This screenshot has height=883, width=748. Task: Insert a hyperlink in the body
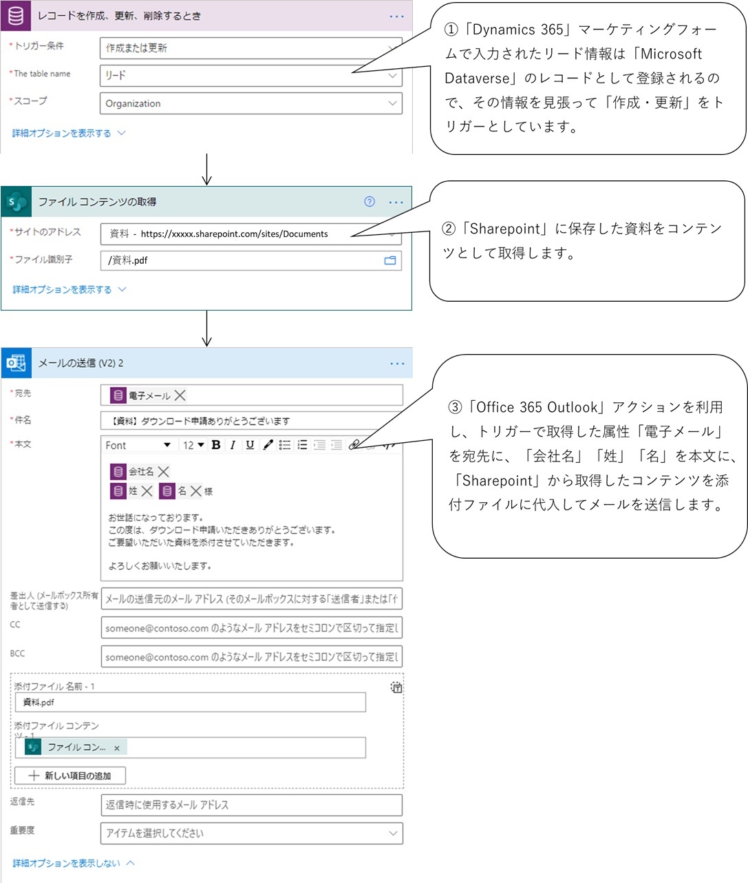(x=354, y=445)
